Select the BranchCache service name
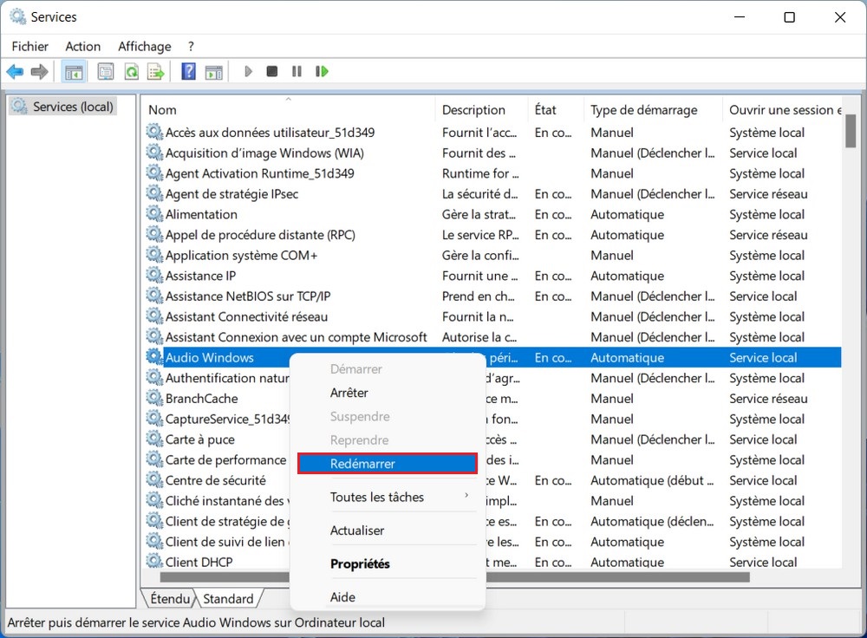Screen dimensions: 867x638 201,398
